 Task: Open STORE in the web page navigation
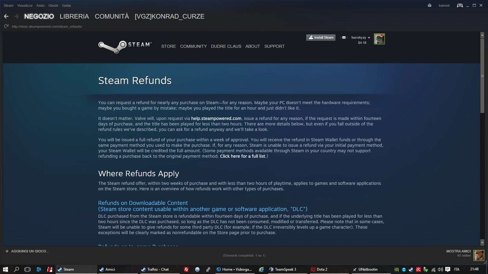[x=169, y=46]
